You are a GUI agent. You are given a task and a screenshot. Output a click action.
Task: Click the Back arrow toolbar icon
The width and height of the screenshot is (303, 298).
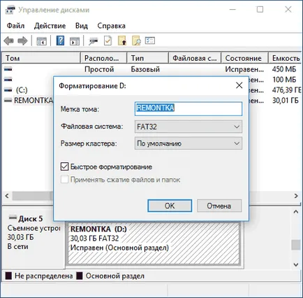(x=8, y=41)
